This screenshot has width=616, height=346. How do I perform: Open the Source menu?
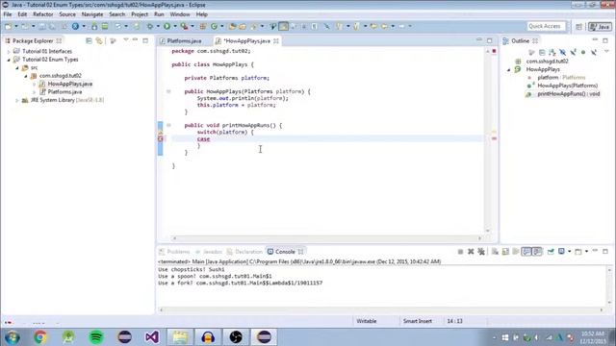coord(67,14)
